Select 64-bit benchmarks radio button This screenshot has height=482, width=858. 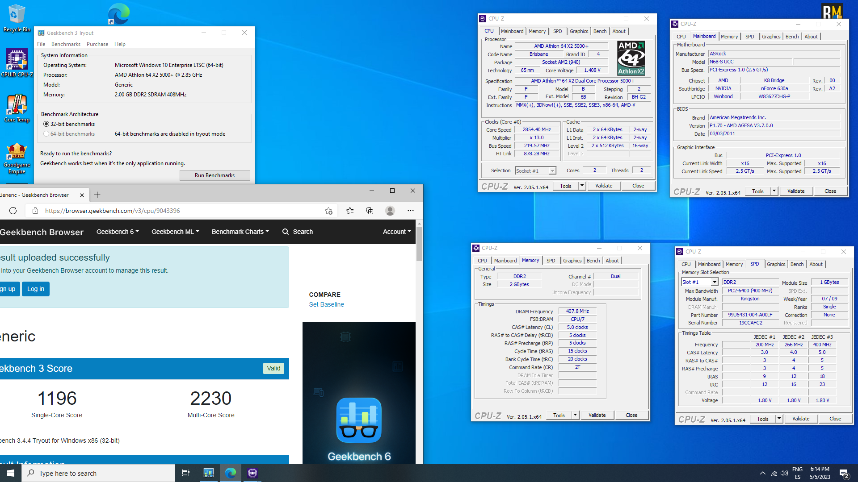pyautogui.click(x=46, y=134)
